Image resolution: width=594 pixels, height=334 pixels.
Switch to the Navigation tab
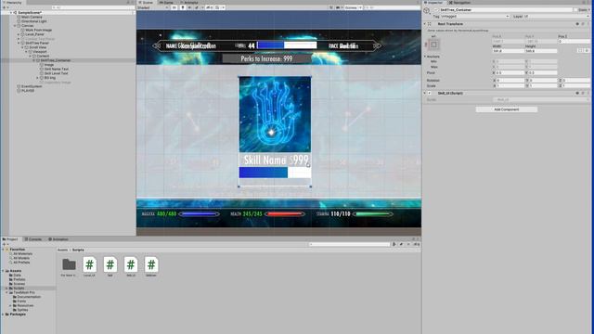coord(459,2)
